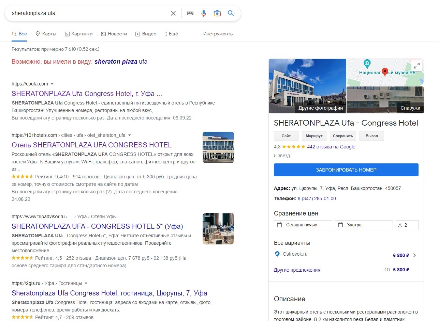The width and height of the screenshot is (439, 321).
Task: Click the Ostrovok price 6 800 ₽
Action: (401, 255)
